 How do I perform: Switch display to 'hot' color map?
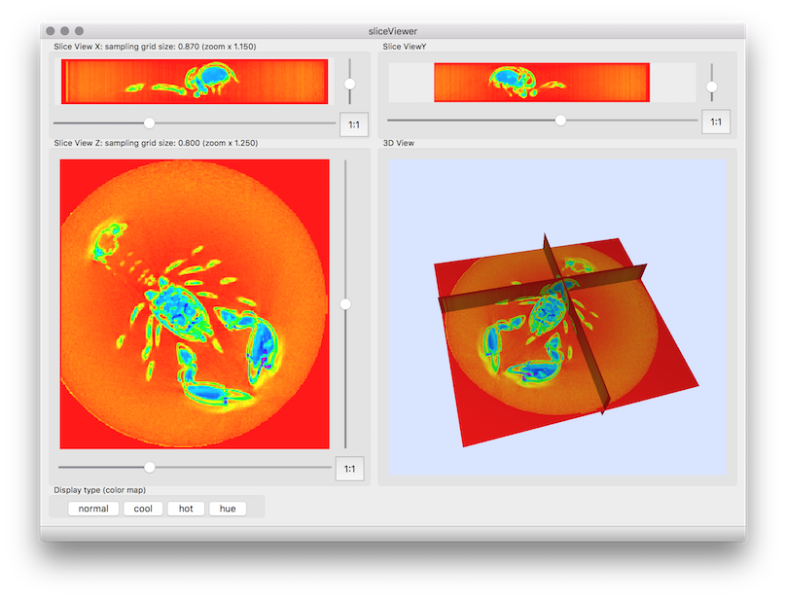point(186,509)
